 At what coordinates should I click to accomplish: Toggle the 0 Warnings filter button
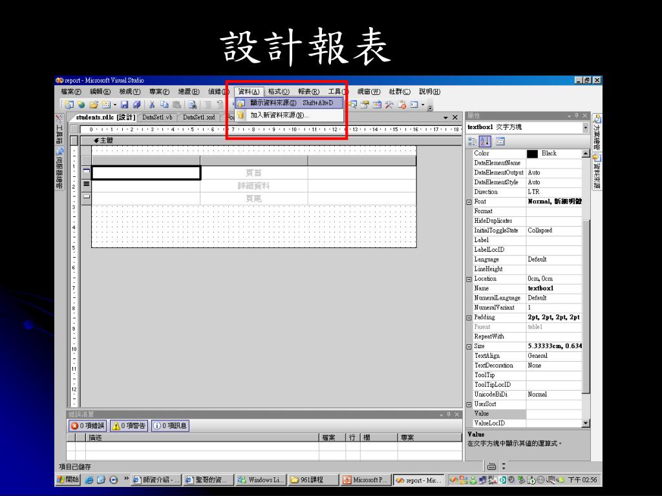point(129,426)
